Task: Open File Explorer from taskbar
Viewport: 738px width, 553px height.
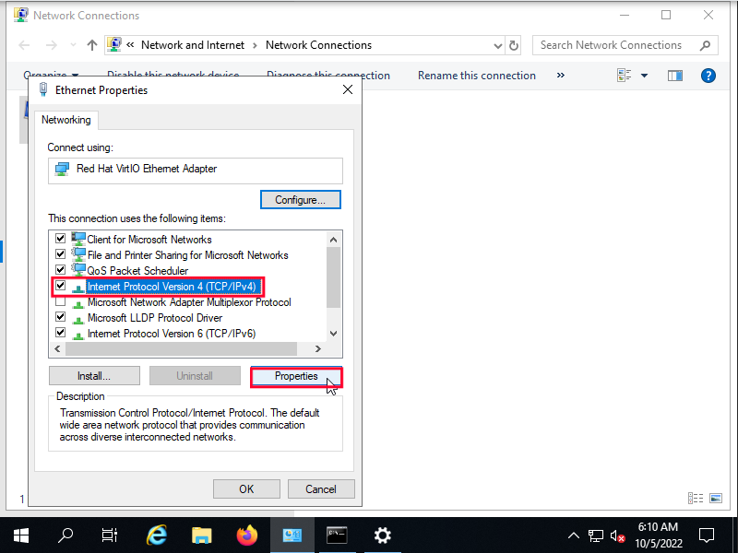Action: [201, 535]
